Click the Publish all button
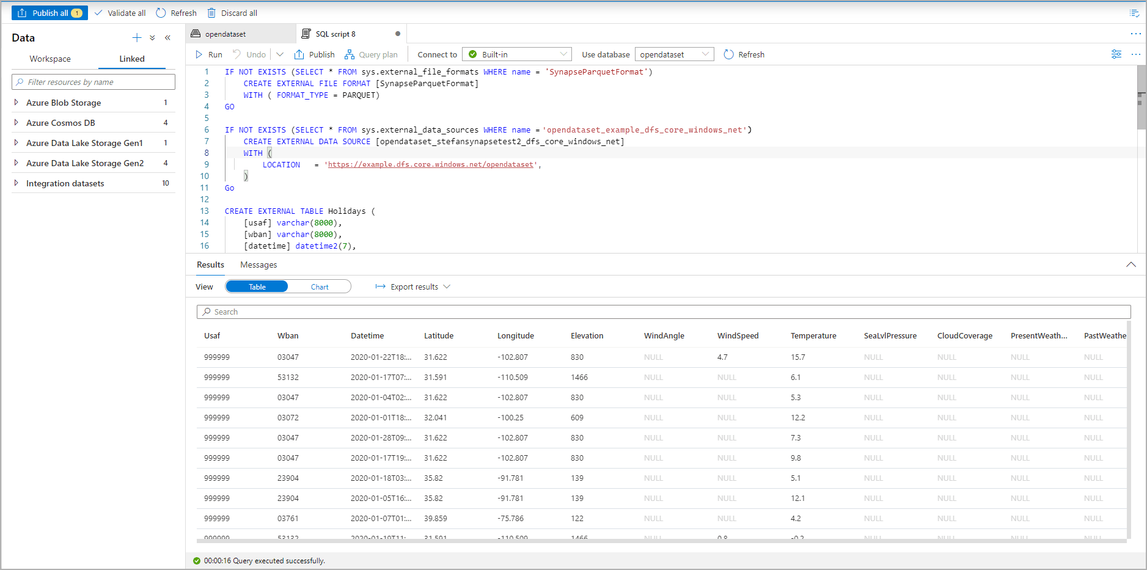 click(x=49, y=12)
